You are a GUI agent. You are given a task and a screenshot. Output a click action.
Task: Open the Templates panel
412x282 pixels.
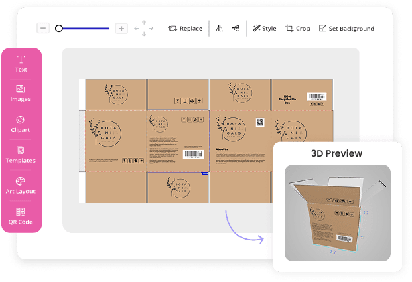[21, 155]
